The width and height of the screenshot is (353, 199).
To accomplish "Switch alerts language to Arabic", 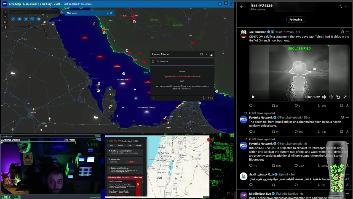I will pyautogui.click(x=130, y=145).
